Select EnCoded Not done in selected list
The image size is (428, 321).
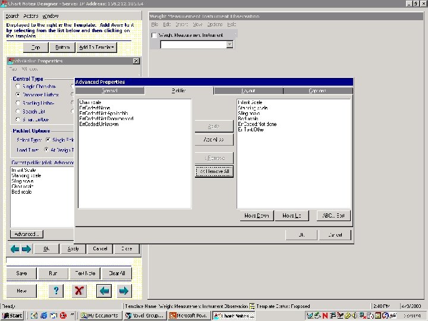click(x=257, y=124)
